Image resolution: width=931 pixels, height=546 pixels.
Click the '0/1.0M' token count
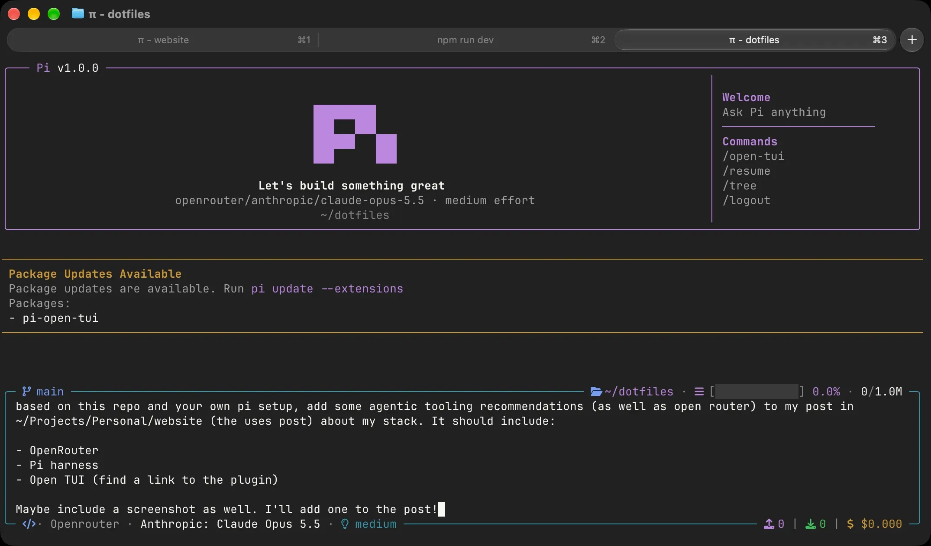[882, 392]
